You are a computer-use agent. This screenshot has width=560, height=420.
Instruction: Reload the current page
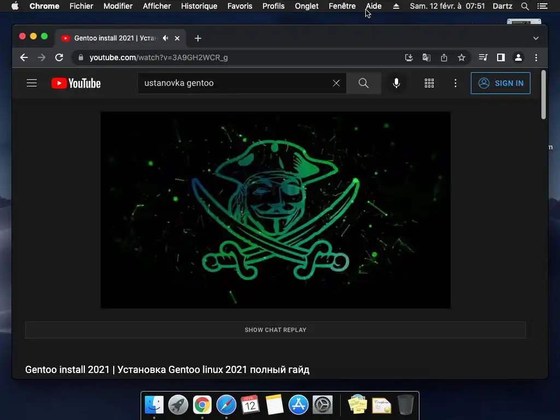point(59,57)
